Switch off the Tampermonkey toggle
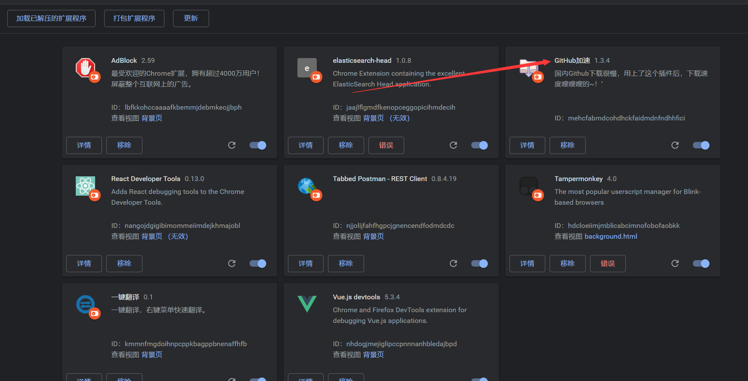 click(x=701, y=264)
